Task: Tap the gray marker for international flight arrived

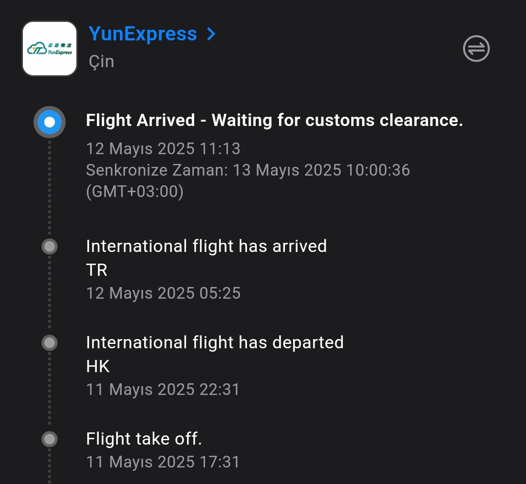Action: (49, 247)
